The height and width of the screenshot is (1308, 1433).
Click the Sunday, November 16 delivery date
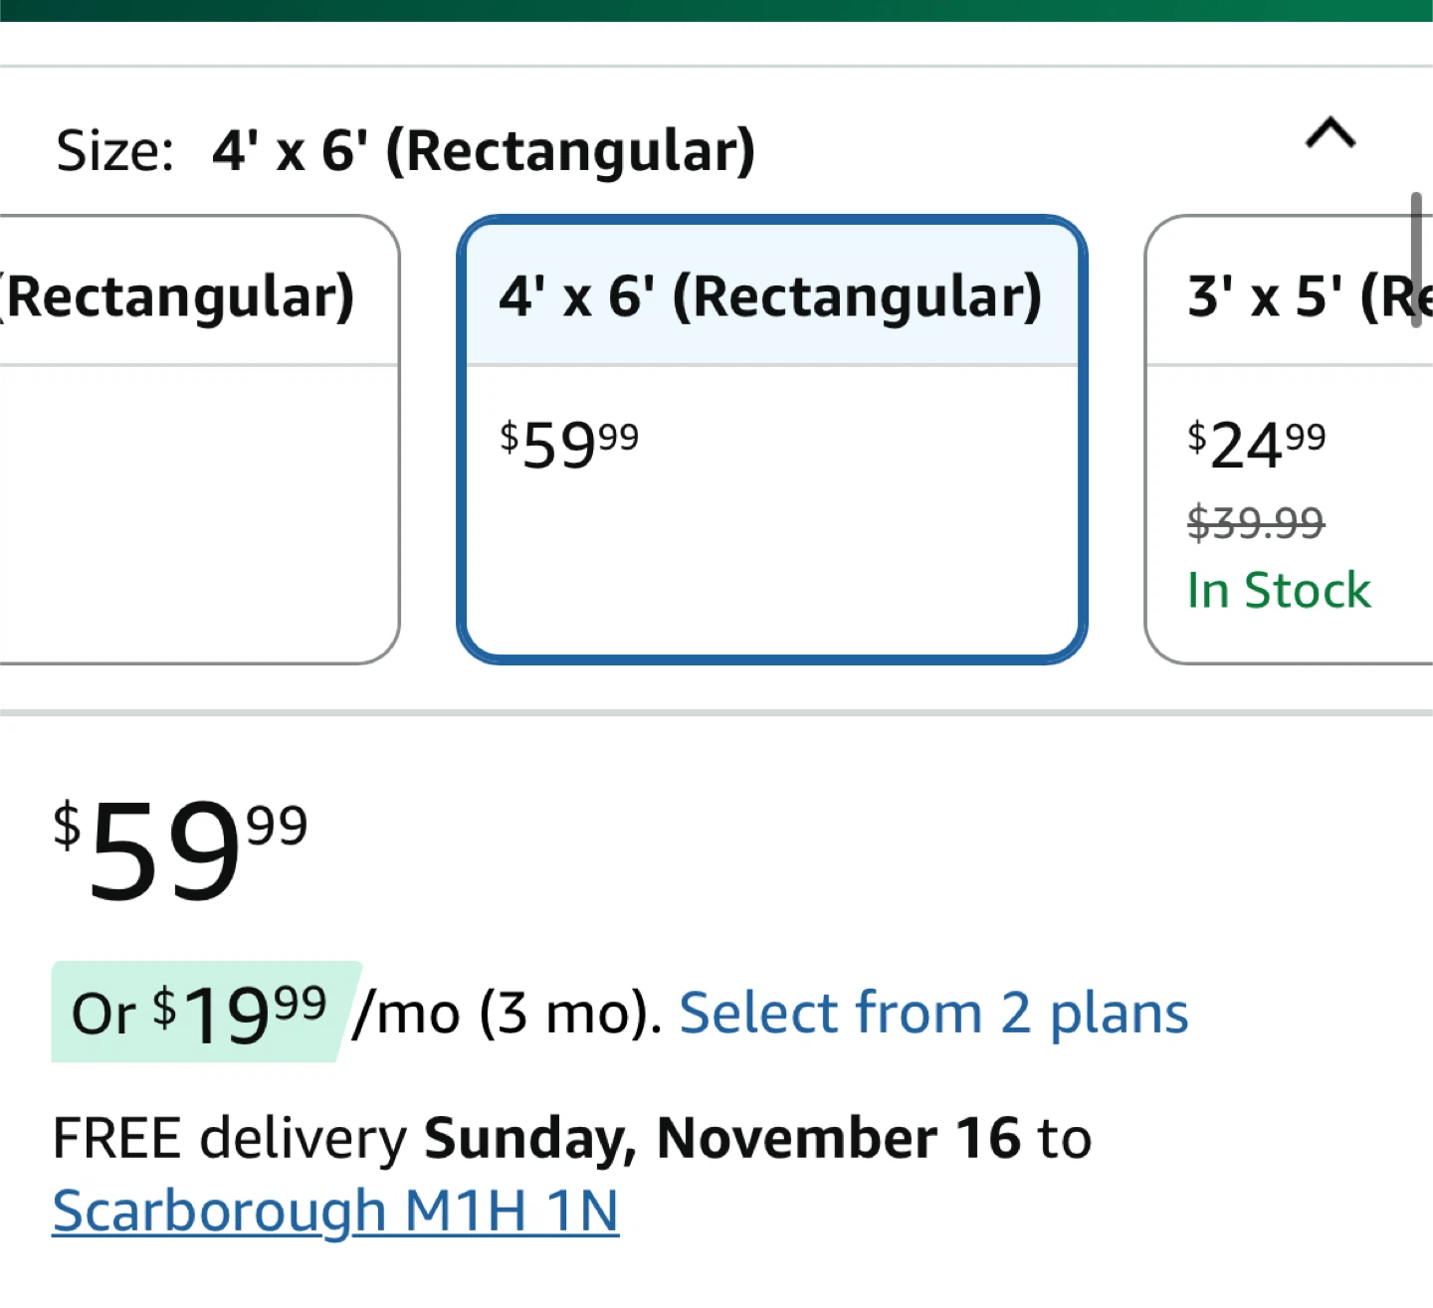pos(722,1138)
